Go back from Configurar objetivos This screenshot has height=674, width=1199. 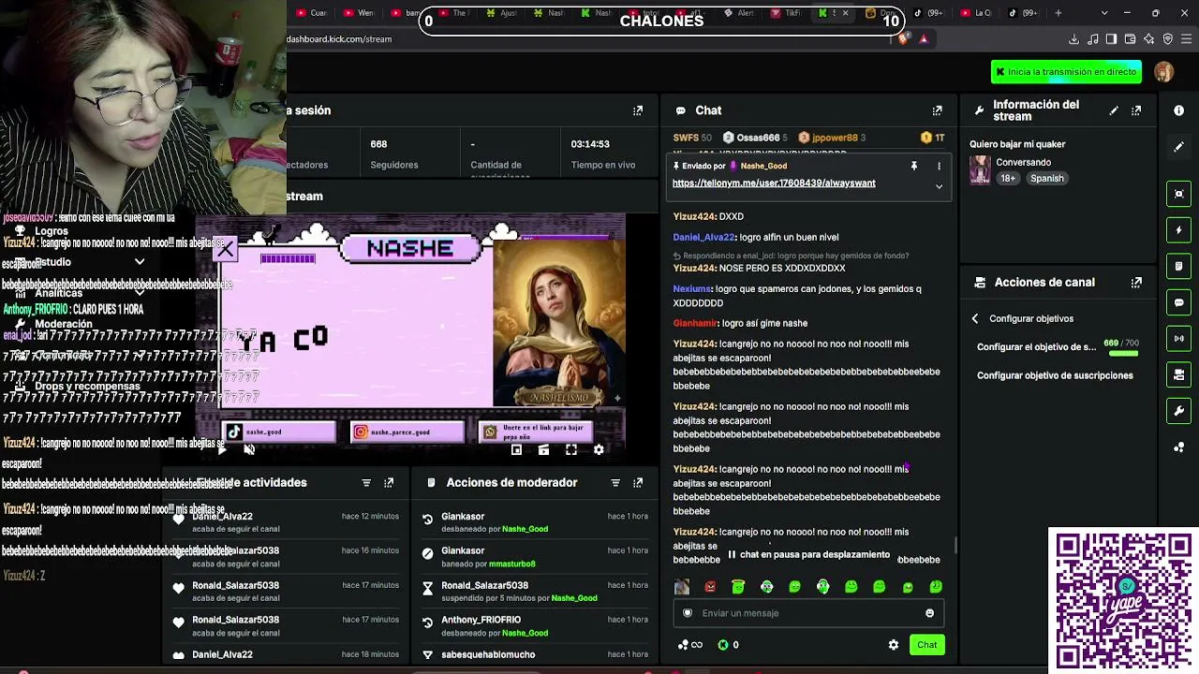click(975, 318)
